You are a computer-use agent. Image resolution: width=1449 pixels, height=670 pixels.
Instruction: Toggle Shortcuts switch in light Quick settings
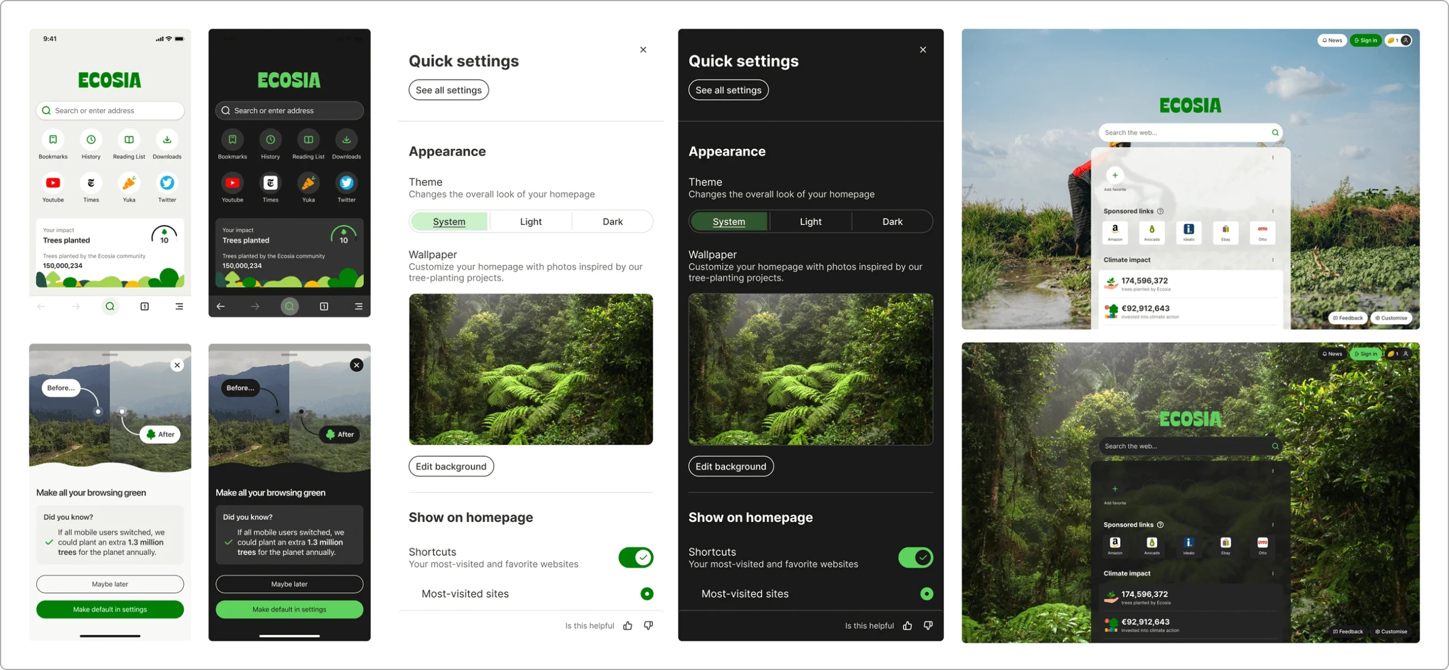point(636,557)
